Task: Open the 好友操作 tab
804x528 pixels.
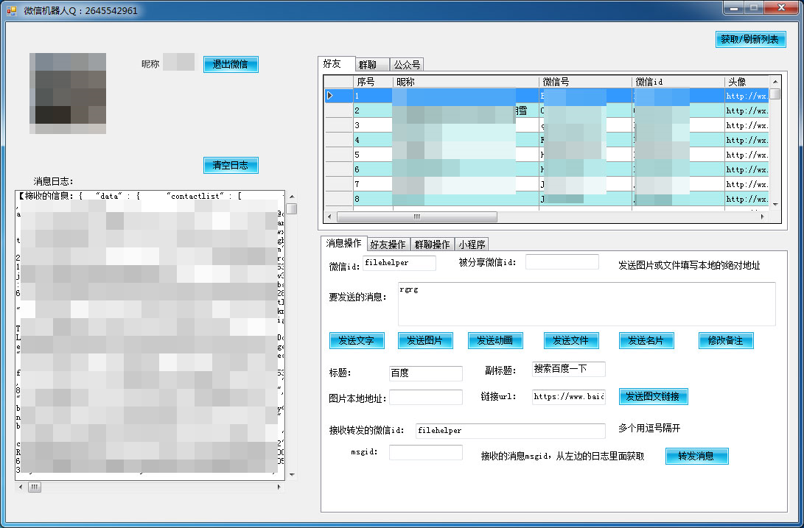Action: coord(388,244)
